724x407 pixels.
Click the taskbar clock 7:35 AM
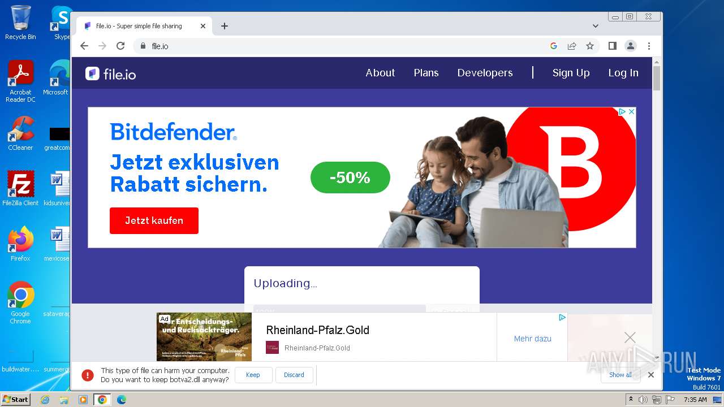pyautogui.click(x=695, y=400)
